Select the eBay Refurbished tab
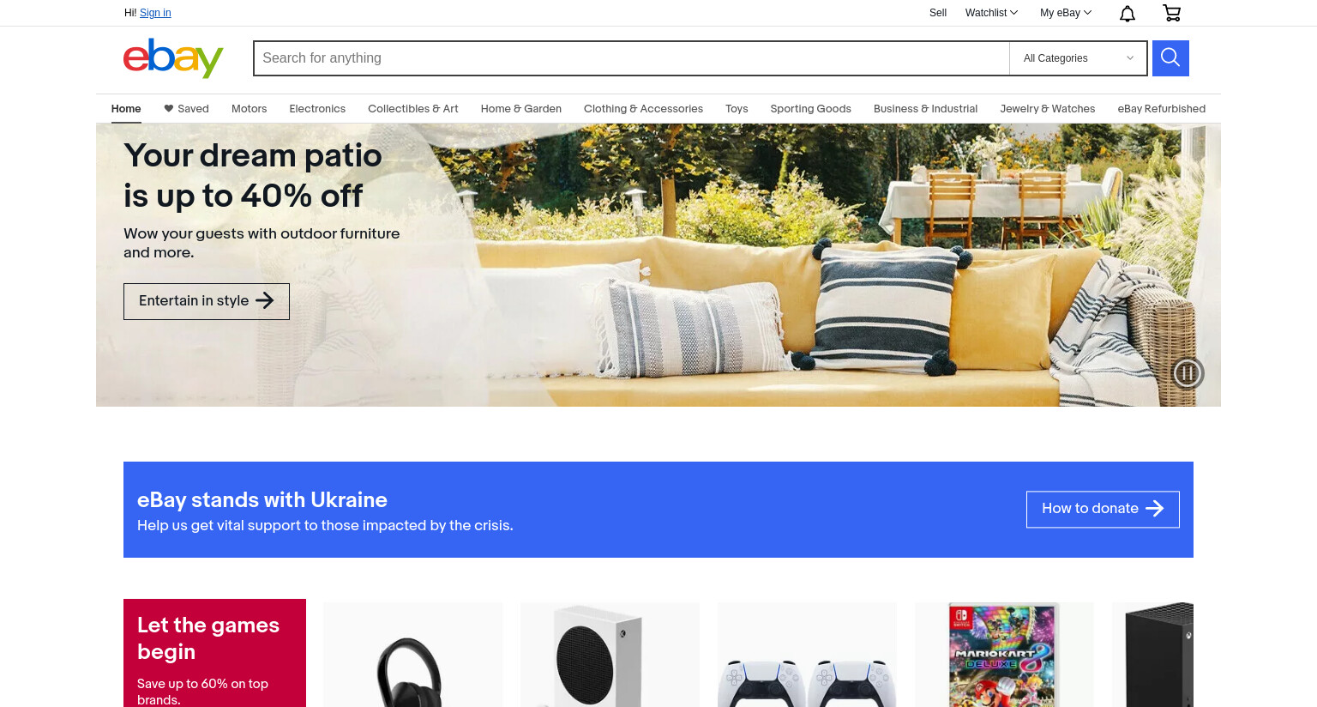This screenshot has height=707, width=1317. click(x=1161, y=109)
